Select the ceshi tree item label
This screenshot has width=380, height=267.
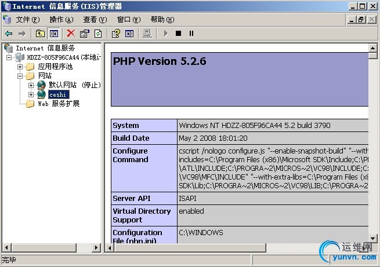pyautogui.click(x=59, y=94)
